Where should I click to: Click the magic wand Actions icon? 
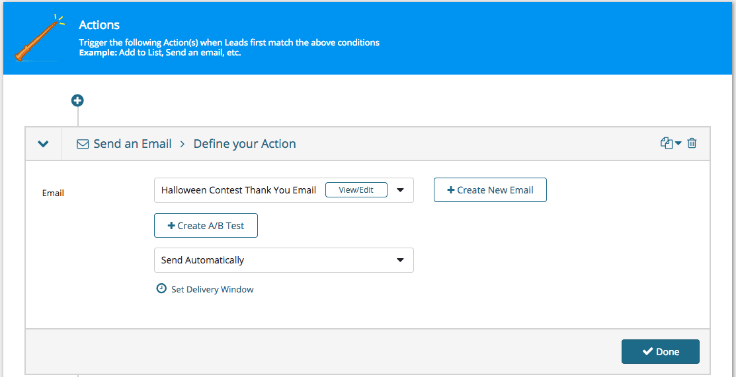(x=40, y=40)
